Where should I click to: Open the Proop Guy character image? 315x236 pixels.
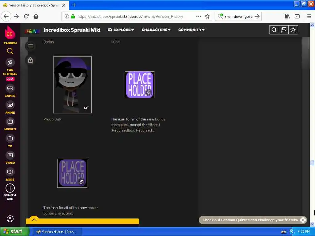tap(72, 85)
